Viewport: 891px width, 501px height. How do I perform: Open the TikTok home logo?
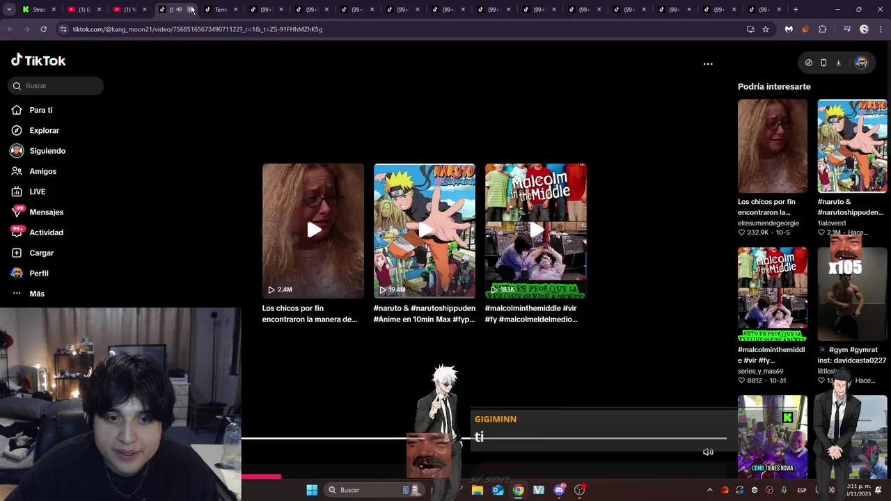pos(38,61)
